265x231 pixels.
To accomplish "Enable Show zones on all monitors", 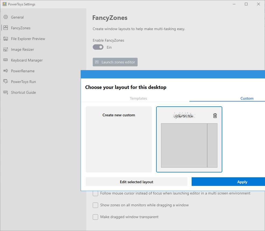I will tap(95, 205).
